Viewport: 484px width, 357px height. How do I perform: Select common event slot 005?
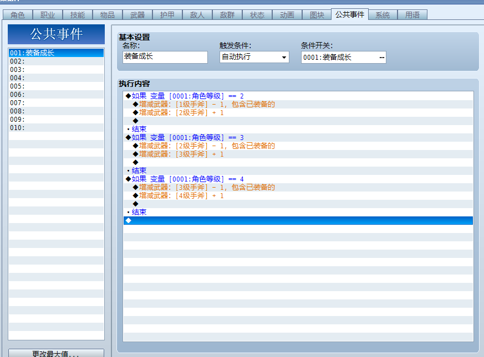56,86
